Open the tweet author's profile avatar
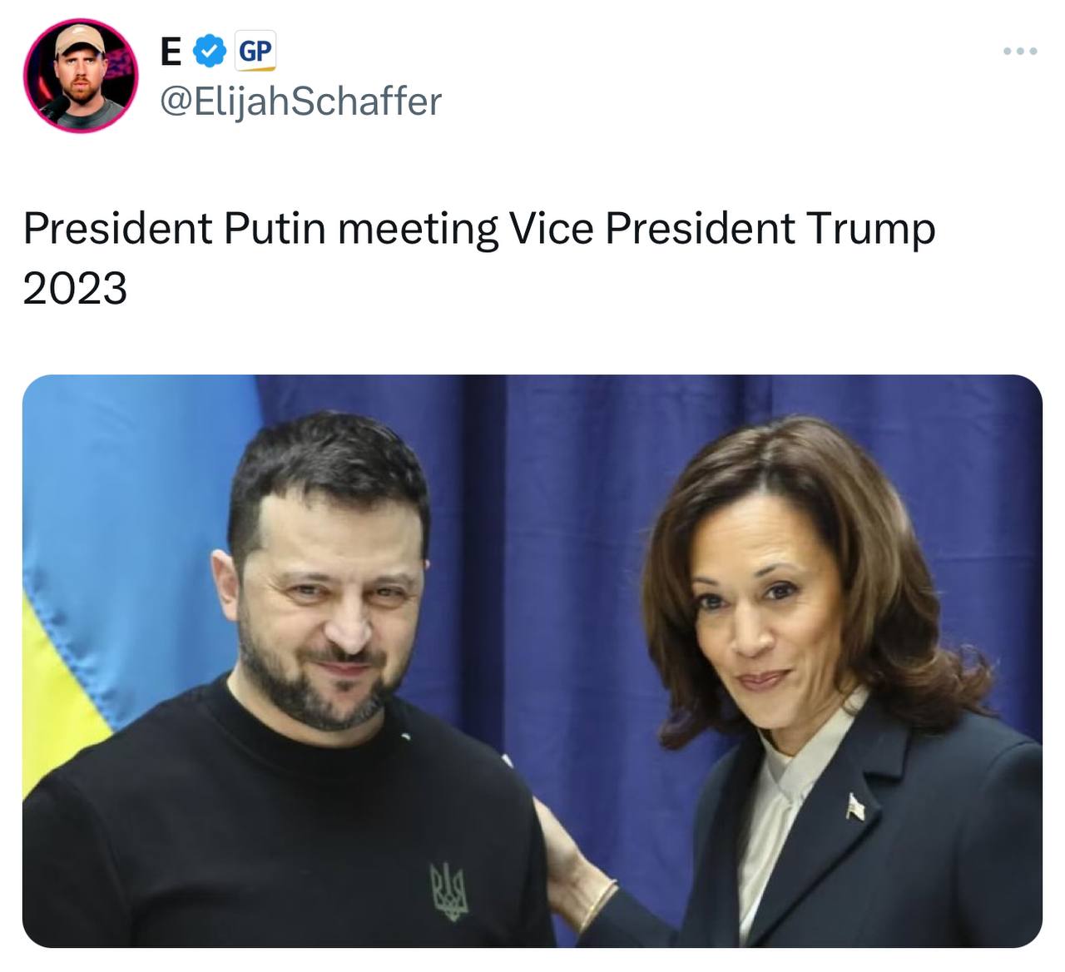Screen dimensions: 1065x972 [81, 76]
